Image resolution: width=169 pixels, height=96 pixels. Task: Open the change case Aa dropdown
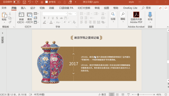point(58,22)
